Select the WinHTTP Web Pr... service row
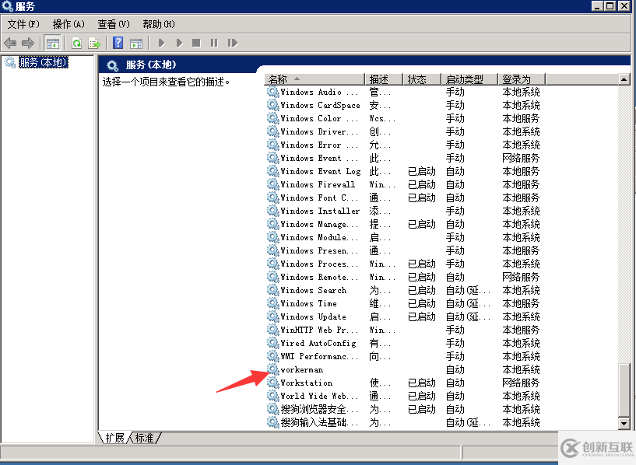636x465 pixels. [404, 330]
